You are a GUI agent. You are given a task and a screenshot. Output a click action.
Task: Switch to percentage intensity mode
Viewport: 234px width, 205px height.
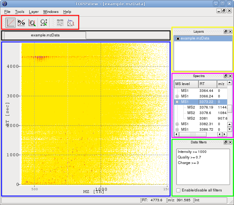click(x=21, y=23)
